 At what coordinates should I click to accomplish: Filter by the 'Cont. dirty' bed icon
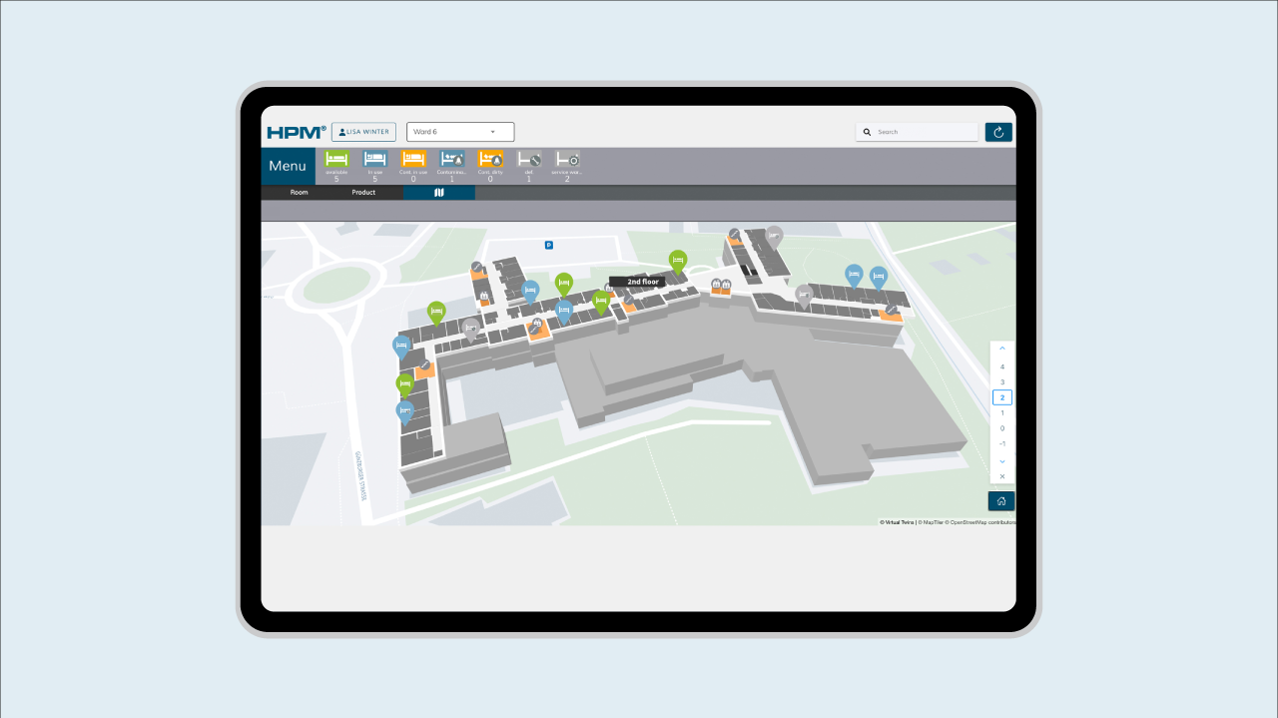[490, 159]
